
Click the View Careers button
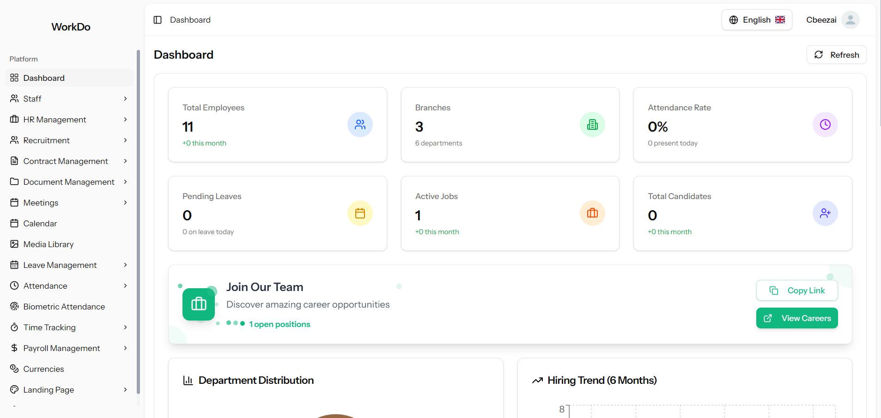[x=797, y=318]
